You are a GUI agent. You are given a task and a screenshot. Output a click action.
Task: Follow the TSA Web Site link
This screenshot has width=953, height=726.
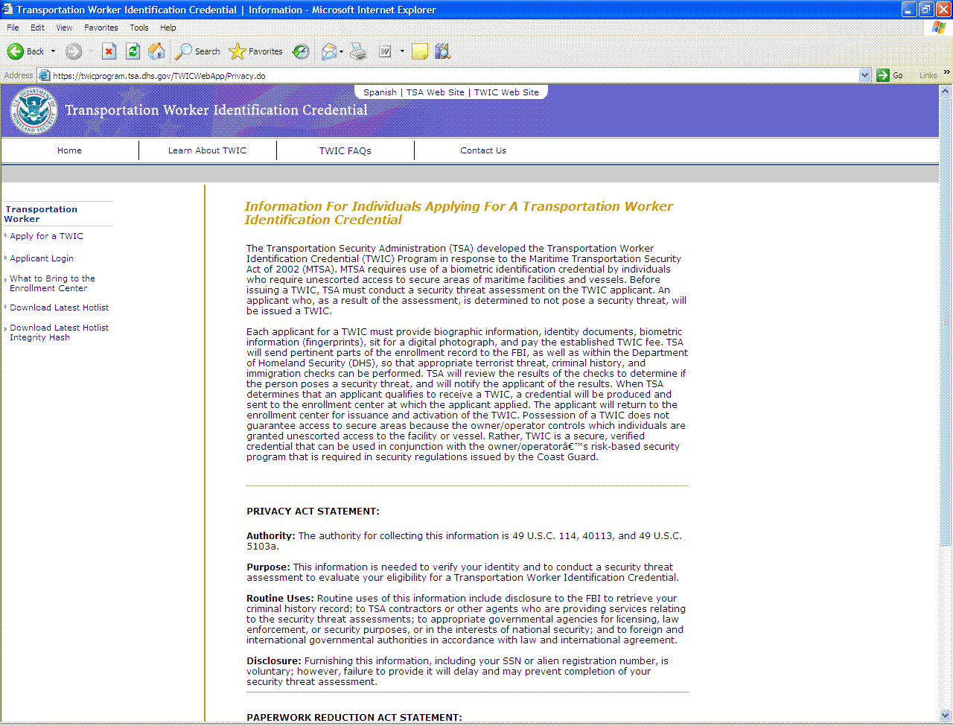coord(436,92)
